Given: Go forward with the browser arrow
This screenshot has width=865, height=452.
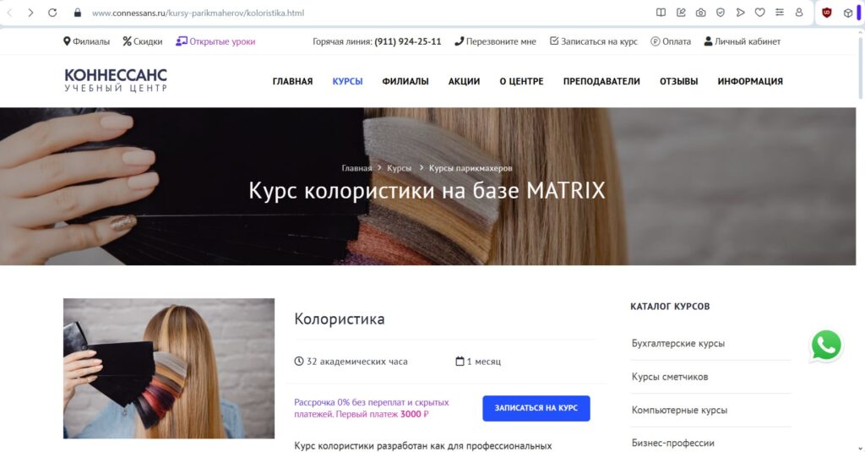Looking at the screenshot, I should (30, 13).
